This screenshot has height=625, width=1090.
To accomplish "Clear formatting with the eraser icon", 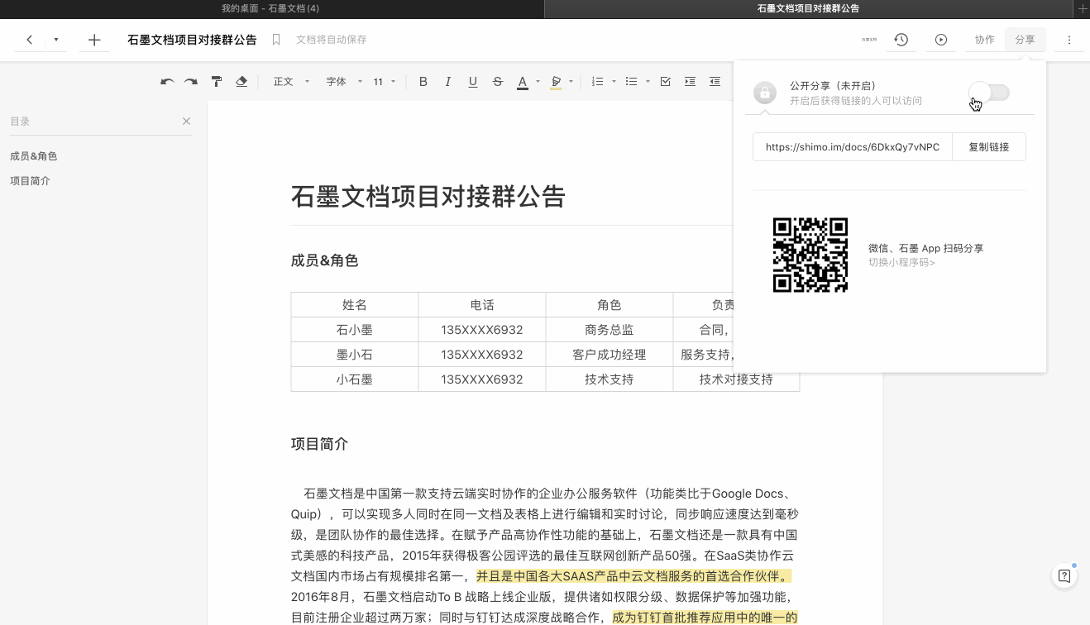I will [241, 82].
